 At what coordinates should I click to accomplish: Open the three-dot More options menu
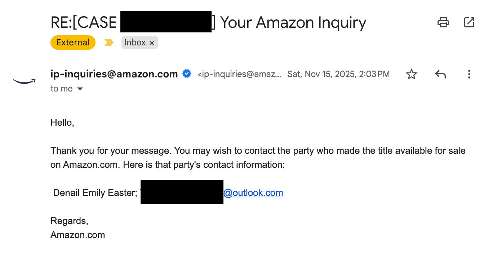[469, 75]
